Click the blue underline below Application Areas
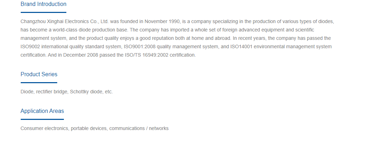 (x=42, y=119)
